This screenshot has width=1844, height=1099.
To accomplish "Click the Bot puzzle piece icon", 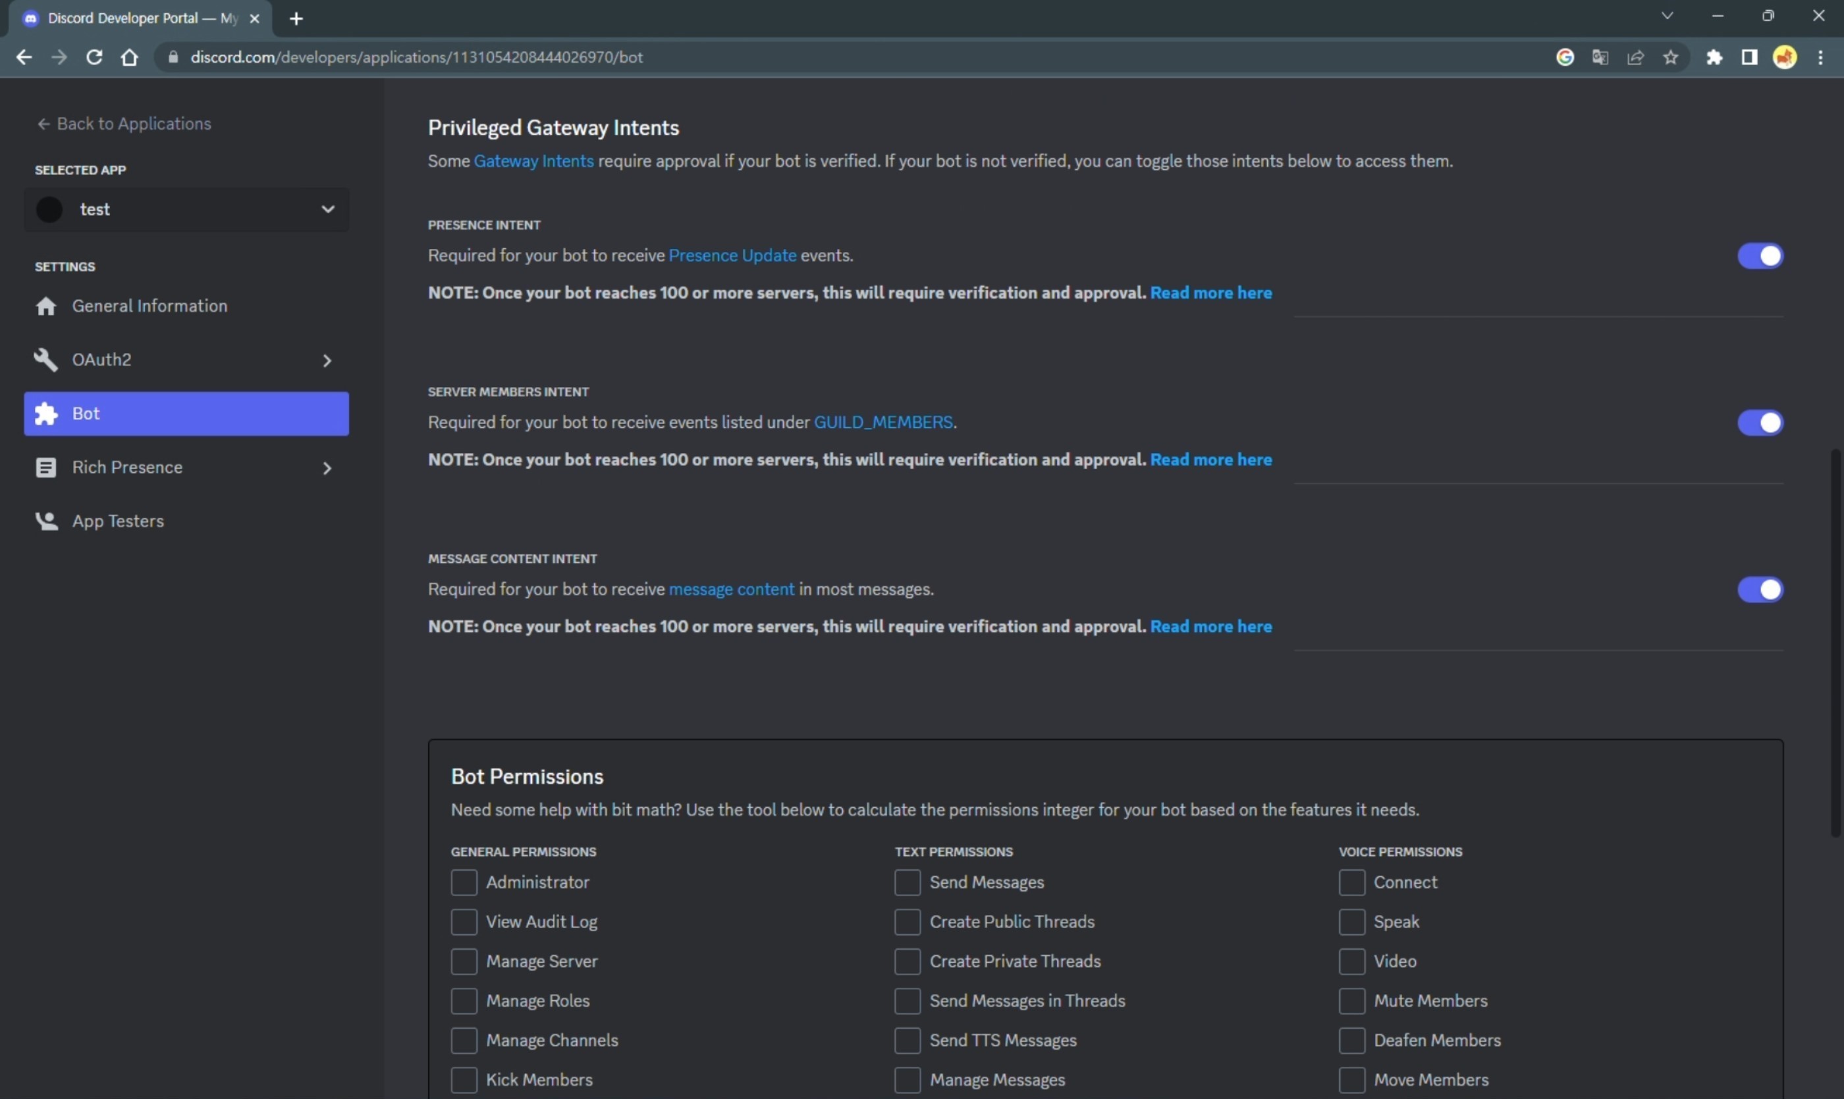I will pyautogui.click(x=46, y=414).
